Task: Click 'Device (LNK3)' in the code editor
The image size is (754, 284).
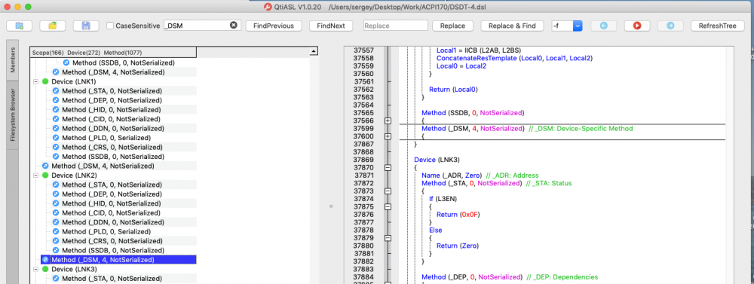Action: (x=437, y=160)
